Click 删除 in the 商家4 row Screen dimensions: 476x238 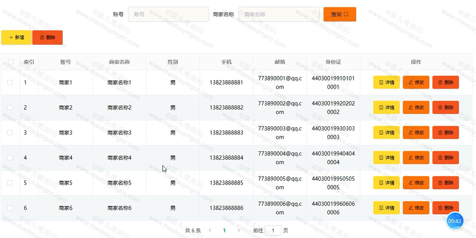click(x=446, y=158)
